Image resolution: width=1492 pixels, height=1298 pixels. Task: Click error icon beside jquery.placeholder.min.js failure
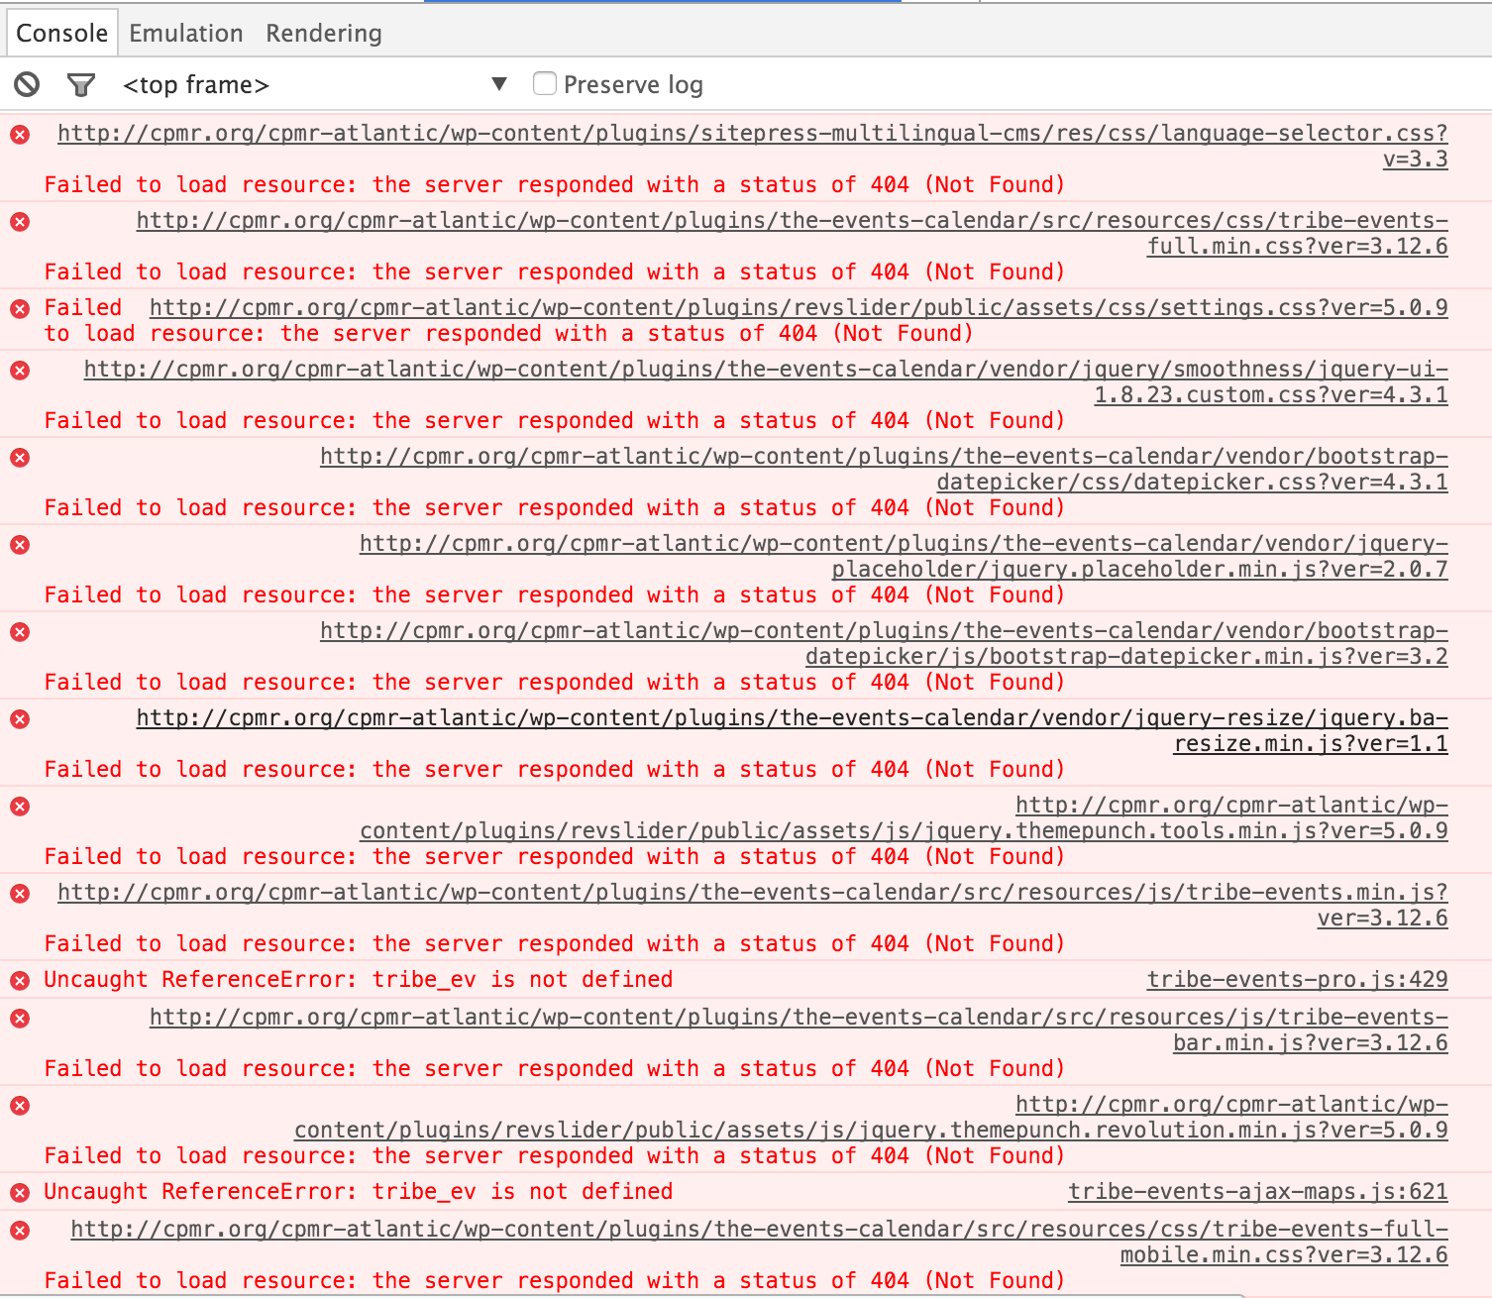click(x=20, y=545)
